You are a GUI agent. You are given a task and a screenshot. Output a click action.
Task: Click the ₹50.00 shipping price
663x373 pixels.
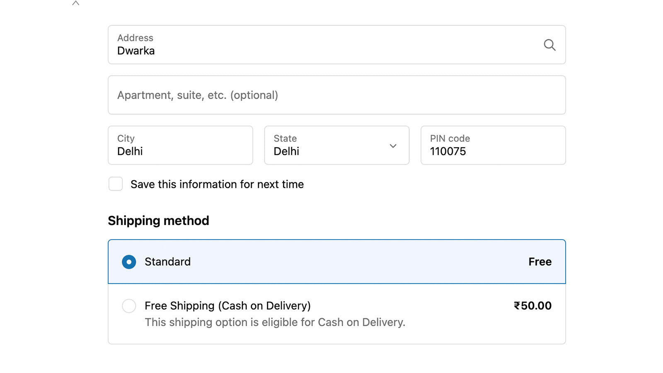[532, 306]
